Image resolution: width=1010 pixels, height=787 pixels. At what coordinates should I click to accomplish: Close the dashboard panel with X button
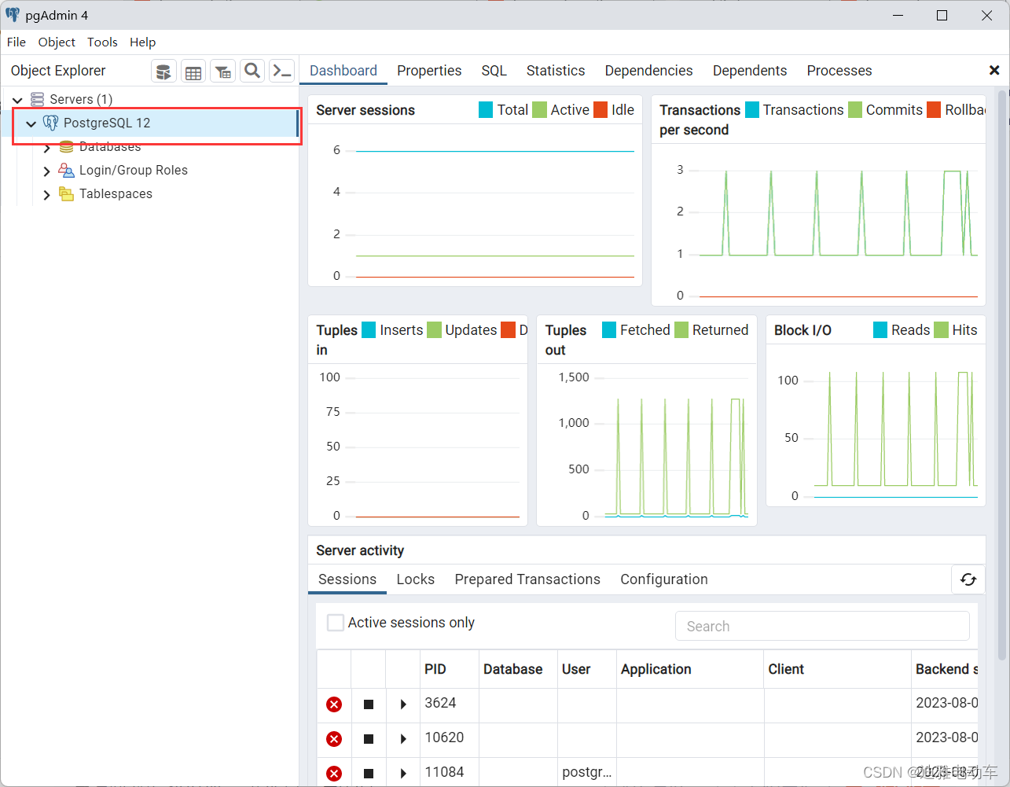(994, 71)
